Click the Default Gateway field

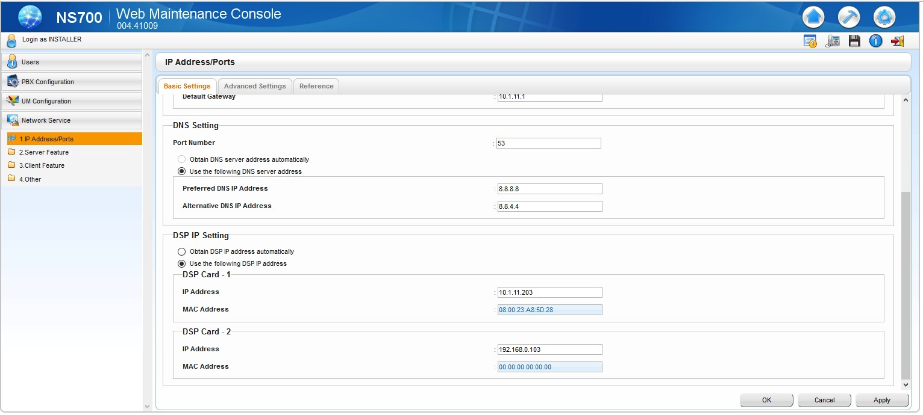[x=549, y=96]
